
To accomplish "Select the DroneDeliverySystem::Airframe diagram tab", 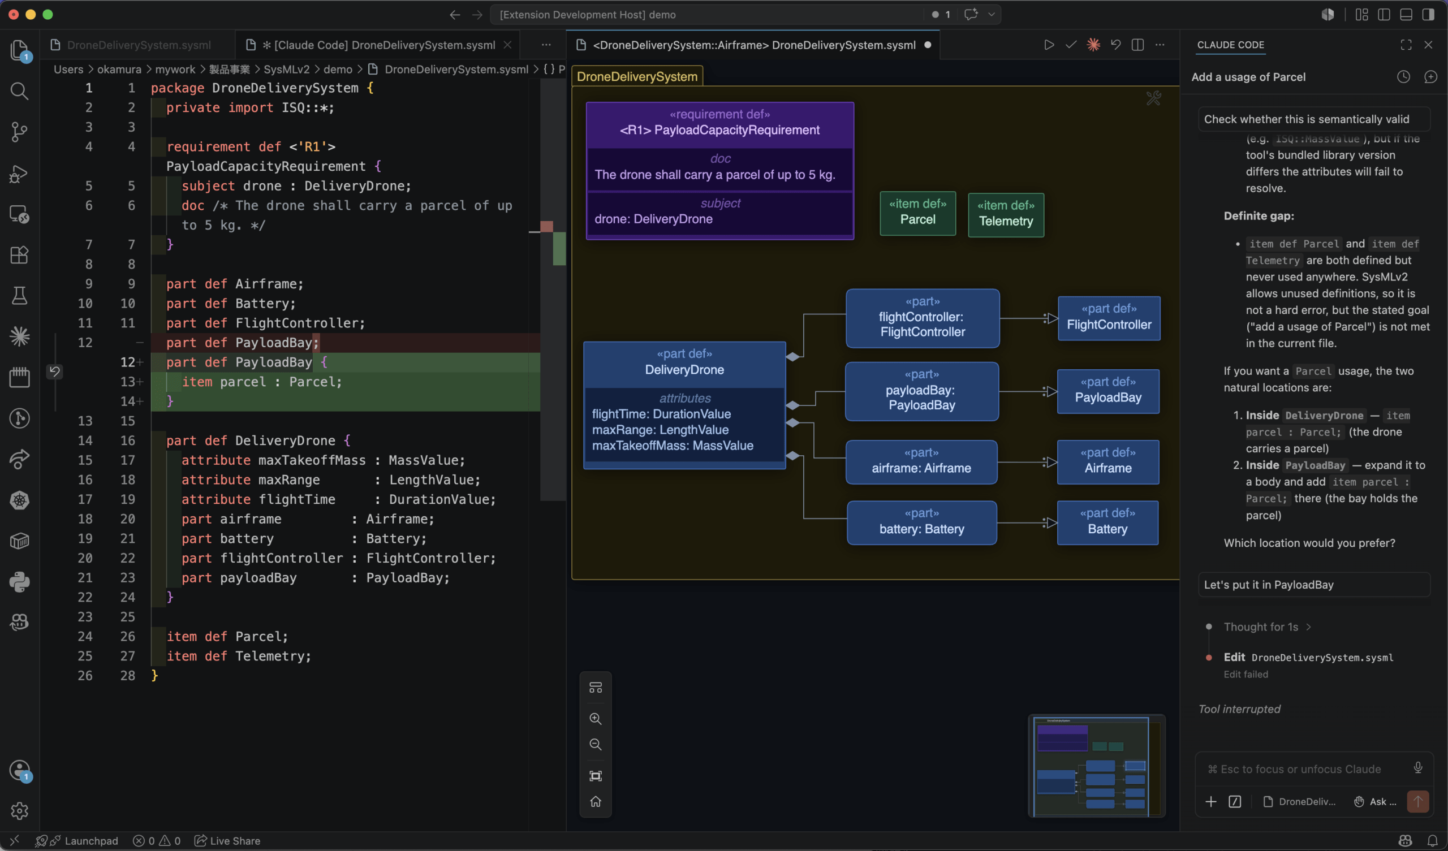I will pyautogui.click(x=753, y=45).
